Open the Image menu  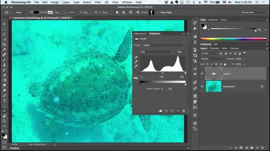click(x=55, y=2)
